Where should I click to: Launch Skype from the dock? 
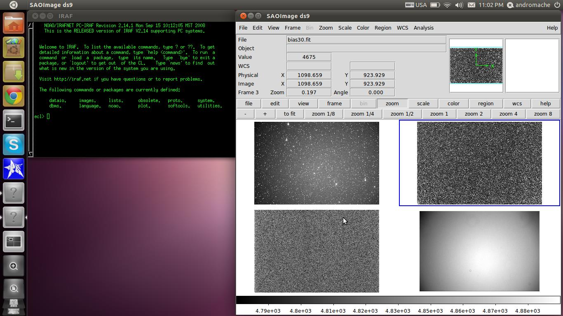coord(14,144)
